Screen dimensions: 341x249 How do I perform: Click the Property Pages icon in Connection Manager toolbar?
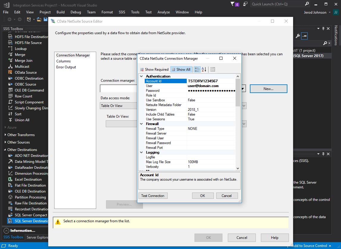[x=212, y=70]
